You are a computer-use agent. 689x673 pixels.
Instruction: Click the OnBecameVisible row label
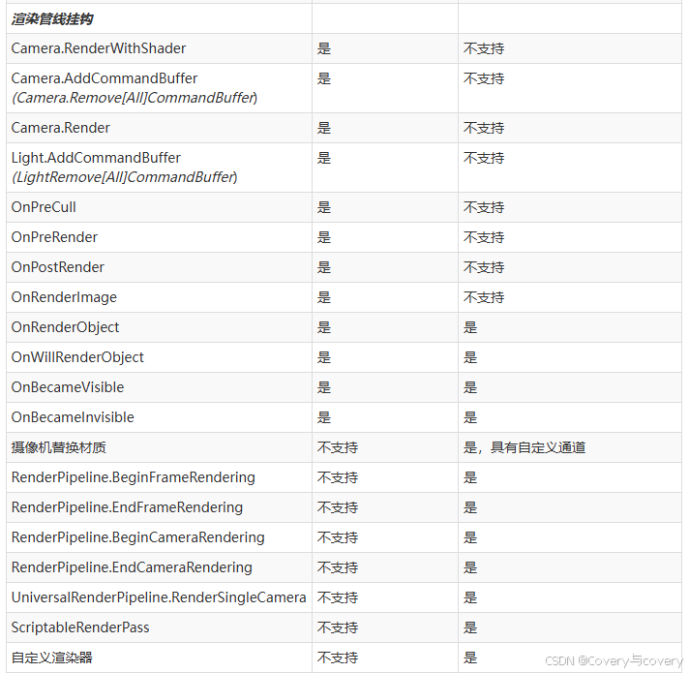tap(68, 387)
